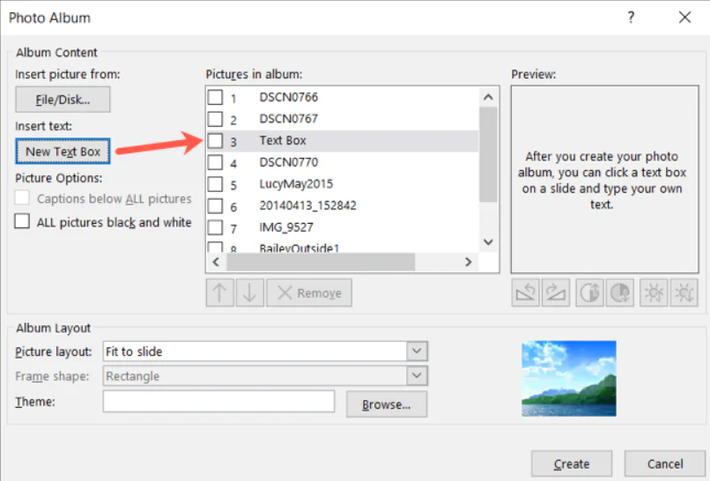
Task: Click horizontal scroll left arrow
Action: [216, 262]
